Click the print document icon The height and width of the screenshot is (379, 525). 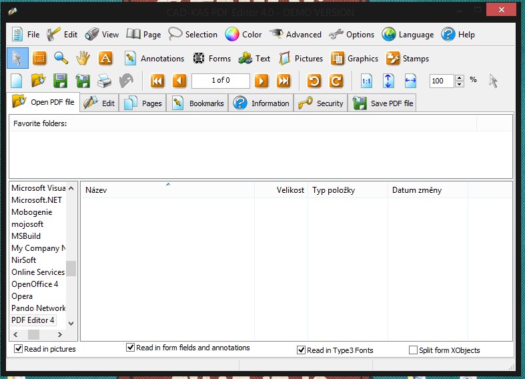[104, 81]
